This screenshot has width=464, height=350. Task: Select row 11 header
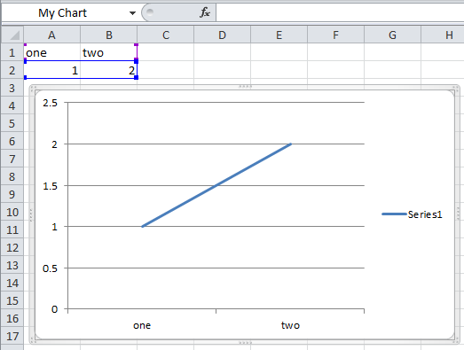click(x=12, y=229)
